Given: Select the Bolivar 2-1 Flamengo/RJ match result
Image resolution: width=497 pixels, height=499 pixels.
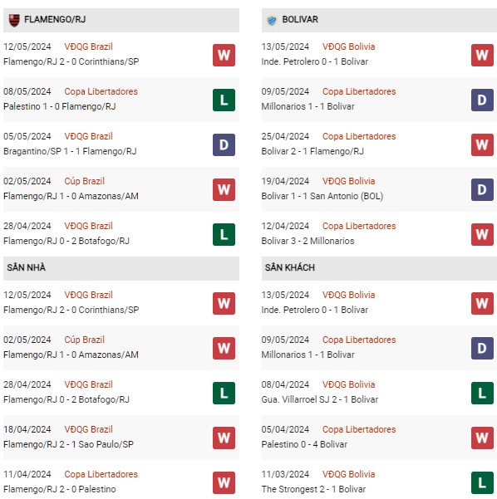Looking at the screenshot, I should click(x=312, y=151).
